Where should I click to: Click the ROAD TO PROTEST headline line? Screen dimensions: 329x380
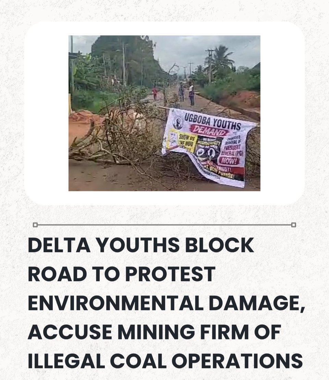pos(121,274)
